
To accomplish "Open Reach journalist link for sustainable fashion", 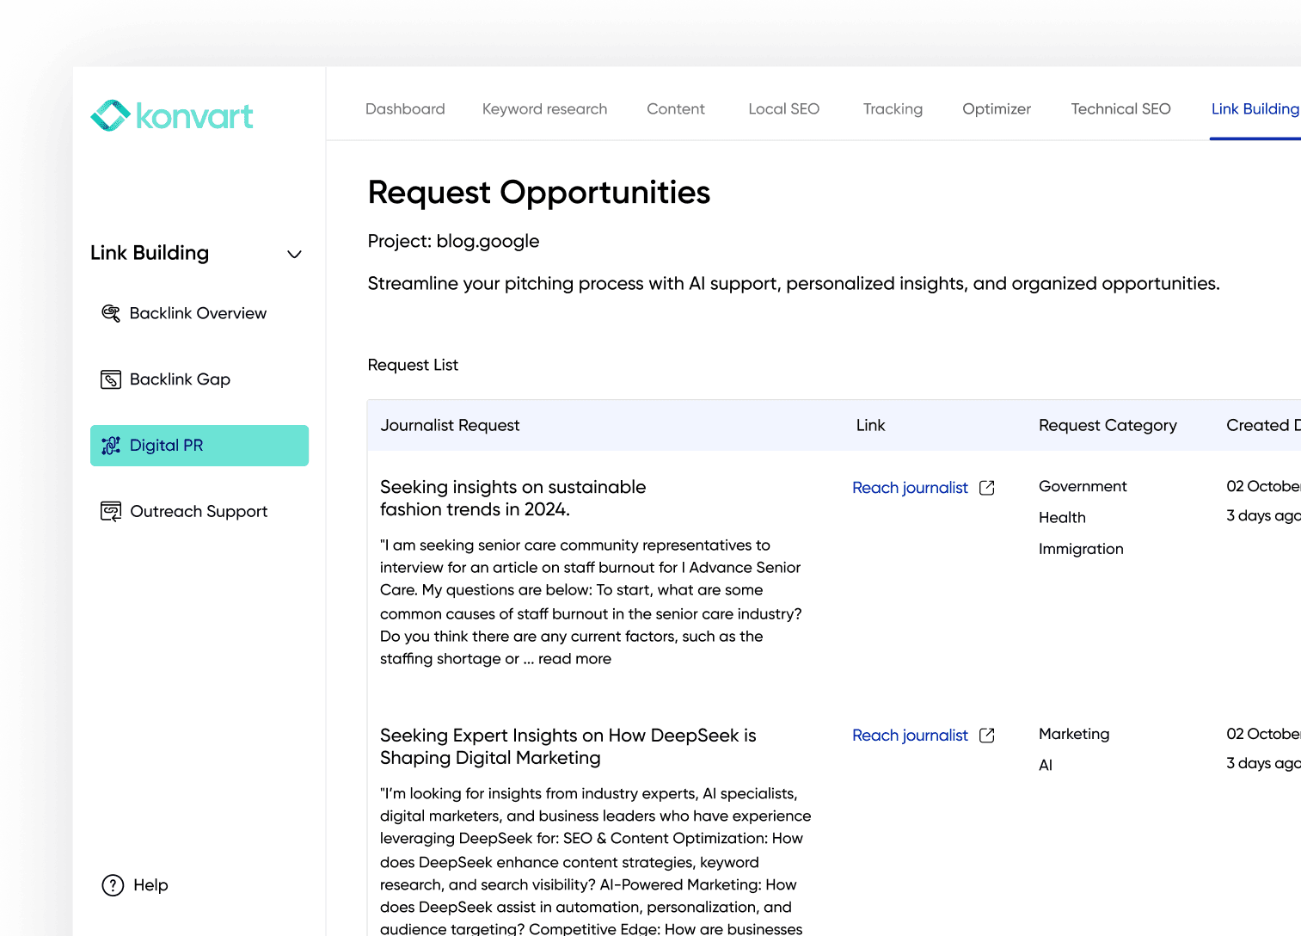I will tap(910, 488).
